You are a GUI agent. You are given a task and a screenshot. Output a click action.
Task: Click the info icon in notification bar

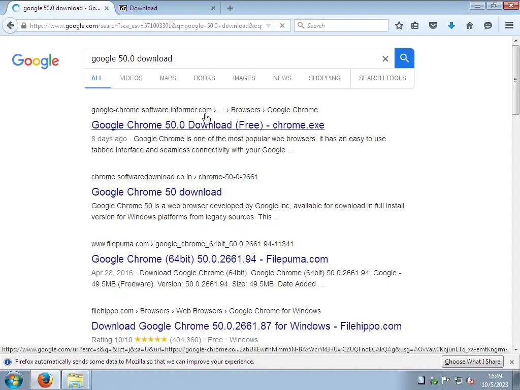(7, 362)
